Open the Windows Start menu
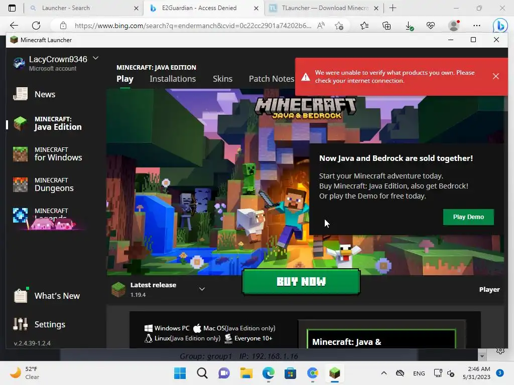The width and height of the screenshot is (514, 385). [180, 373]
